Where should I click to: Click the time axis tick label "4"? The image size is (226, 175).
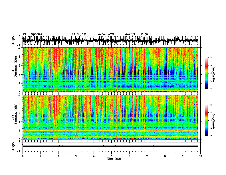click(x=94, y=156)
